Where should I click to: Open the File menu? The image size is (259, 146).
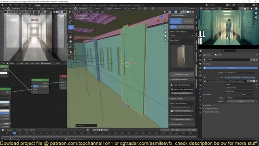tap(6, 5)
